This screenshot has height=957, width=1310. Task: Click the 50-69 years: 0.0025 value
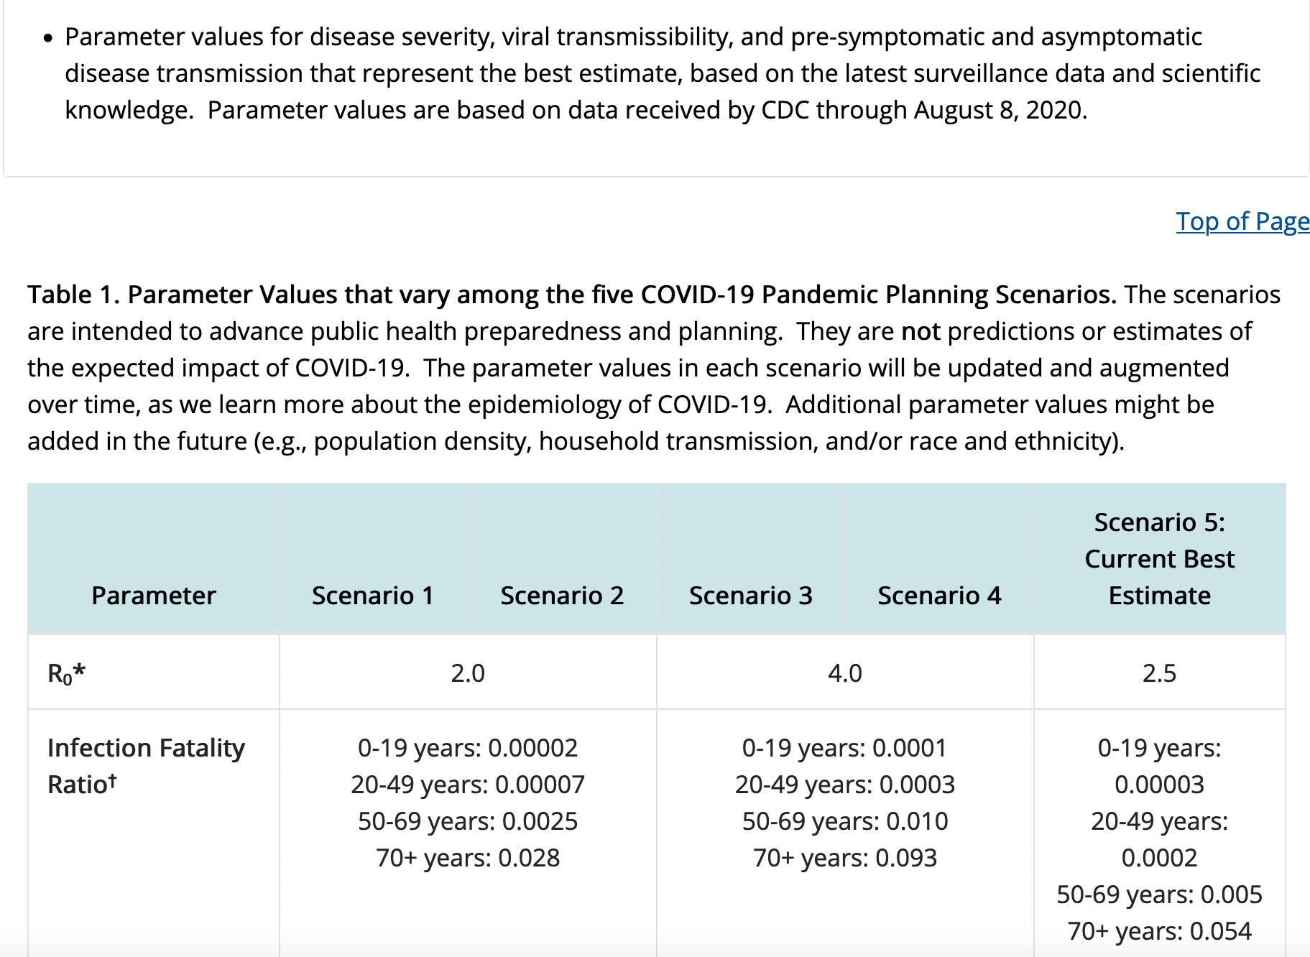pyautogui.click(x=468, y=821)
